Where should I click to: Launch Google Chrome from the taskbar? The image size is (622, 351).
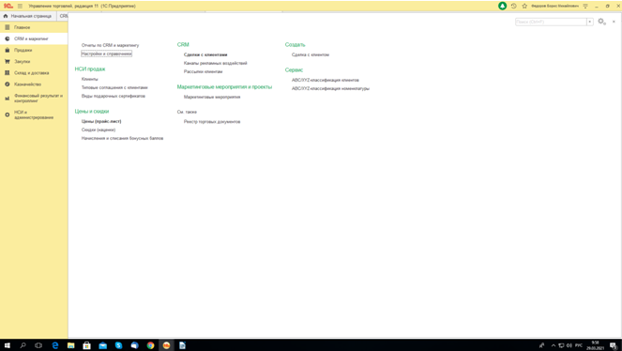[150, 345]
